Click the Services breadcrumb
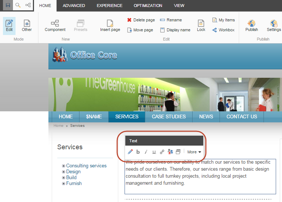This screenshot has width=282, height=202. 77,126
